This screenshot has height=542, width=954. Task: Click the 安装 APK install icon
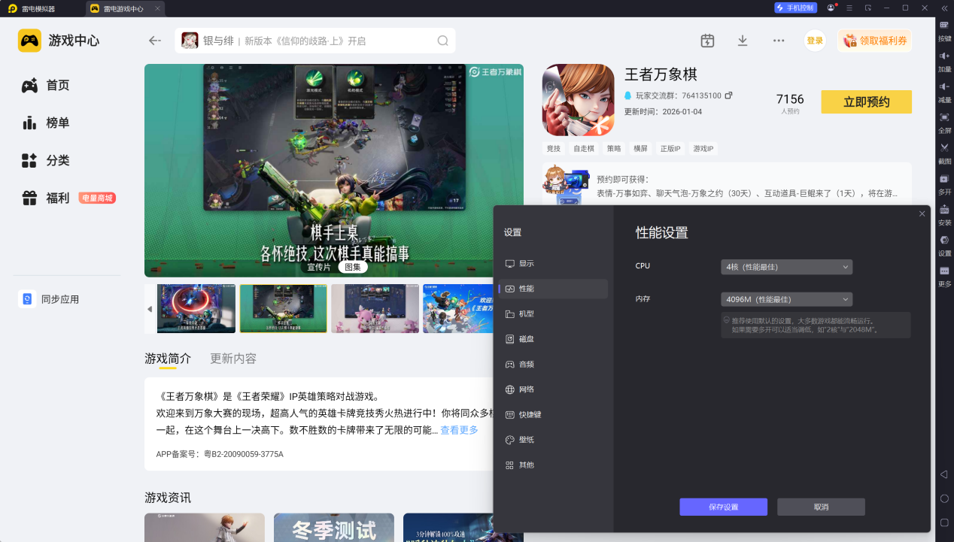click(x=944, y=210)
